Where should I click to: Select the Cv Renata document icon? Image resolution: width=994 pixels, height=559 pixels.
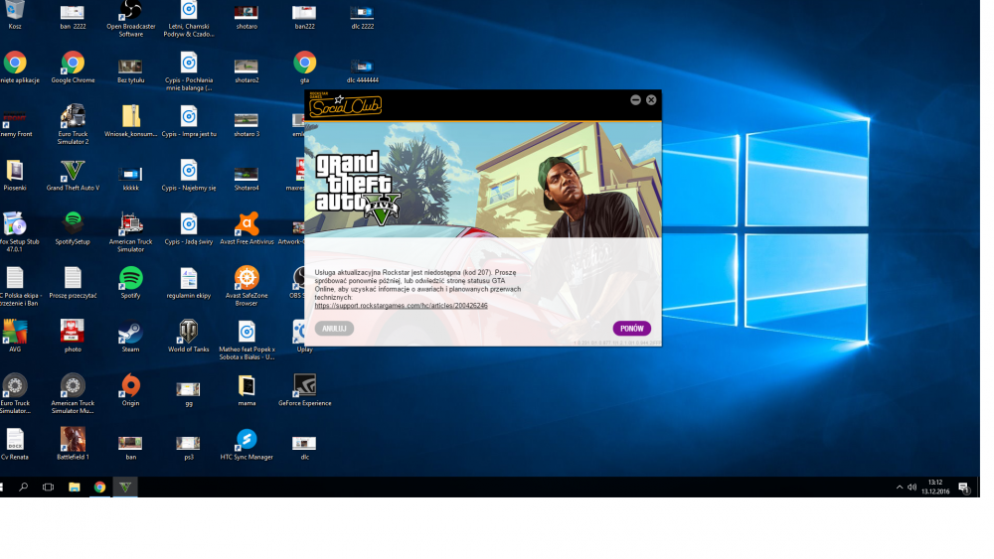15,445
